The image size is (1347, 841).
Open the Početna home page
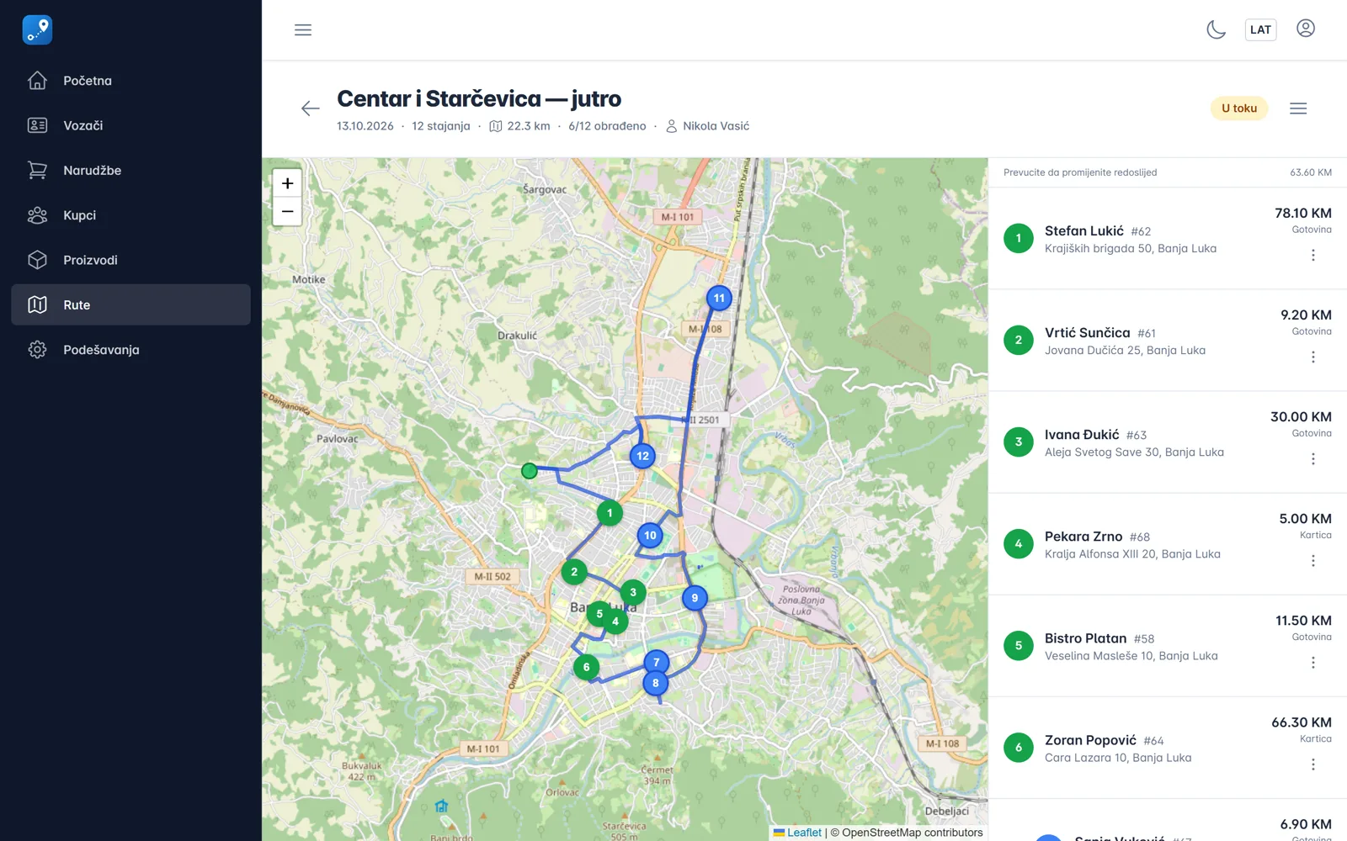coord(130,81)
